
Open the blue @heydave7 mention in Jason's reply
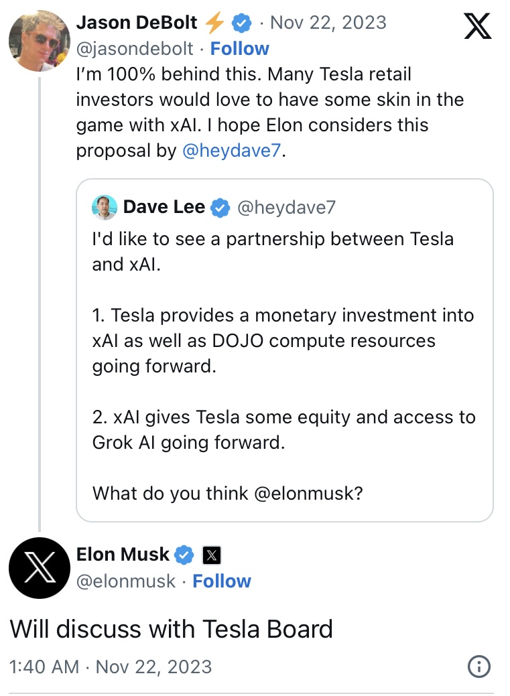pyautogui.click(x=232, y=151)
